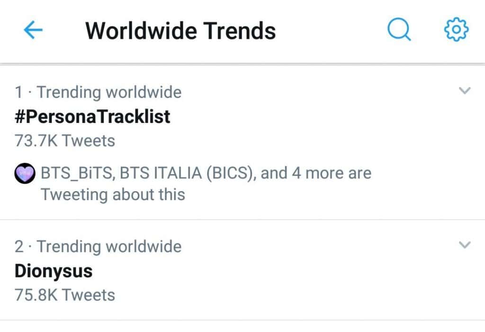Tap the number 1 trend rank
The image size is (485, 332).
click(x=18, y=92)
